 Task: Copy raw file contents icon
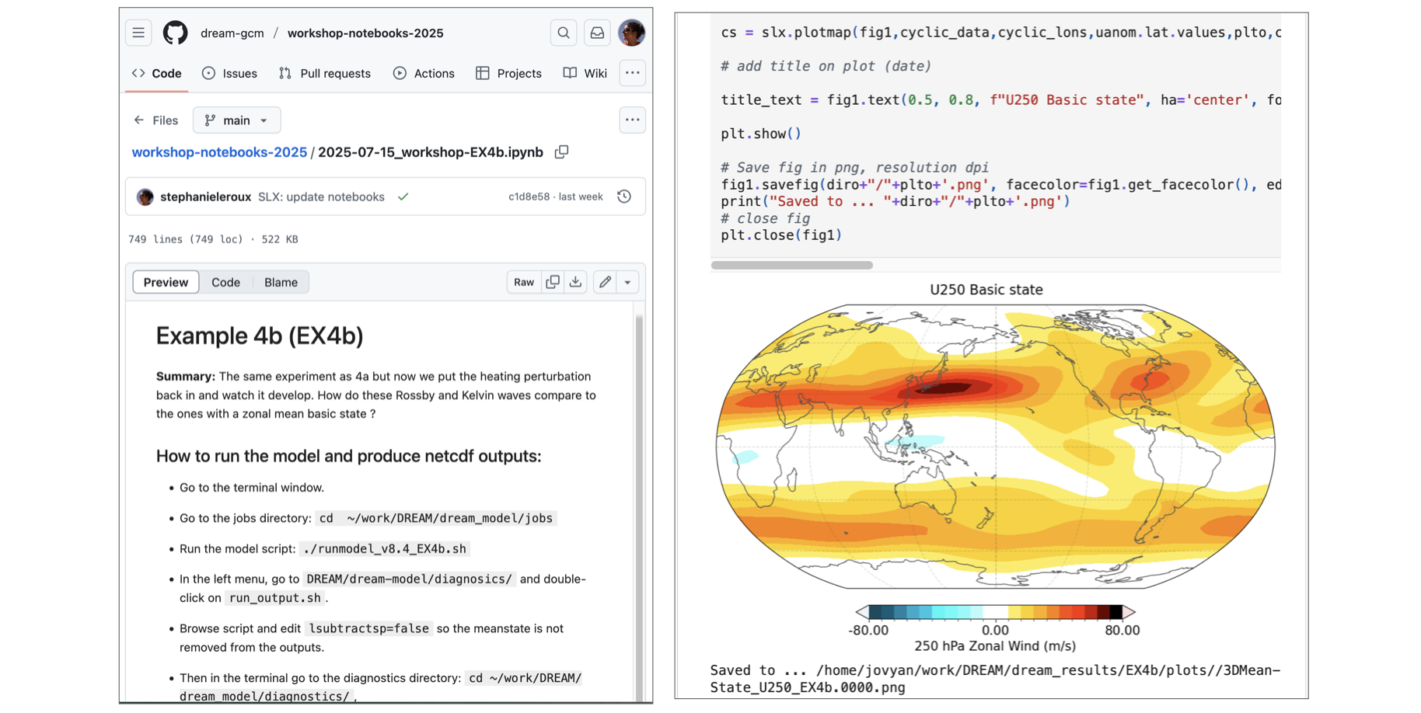click(553, 282)
